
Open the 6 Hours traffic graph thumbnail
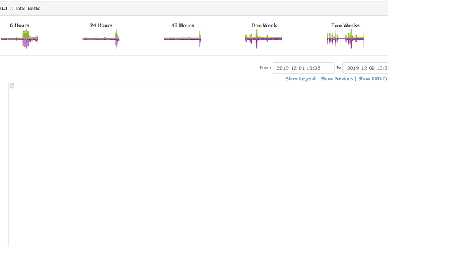[20, 38]
